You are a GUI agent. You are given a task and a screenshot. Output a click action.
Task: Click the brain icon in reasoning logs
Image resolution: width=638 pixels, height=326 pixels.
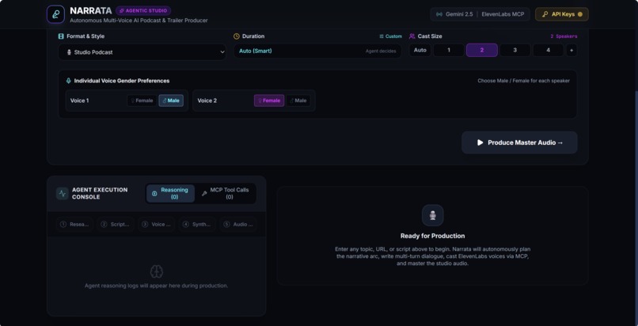157,271
